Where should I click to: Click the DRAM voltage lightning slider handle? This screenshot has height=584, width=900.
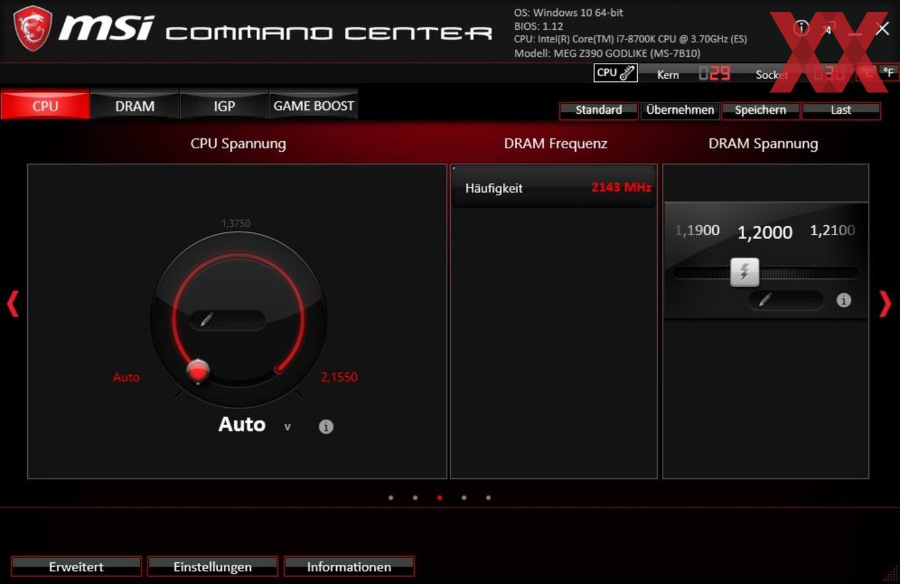[x=744, y=271]
